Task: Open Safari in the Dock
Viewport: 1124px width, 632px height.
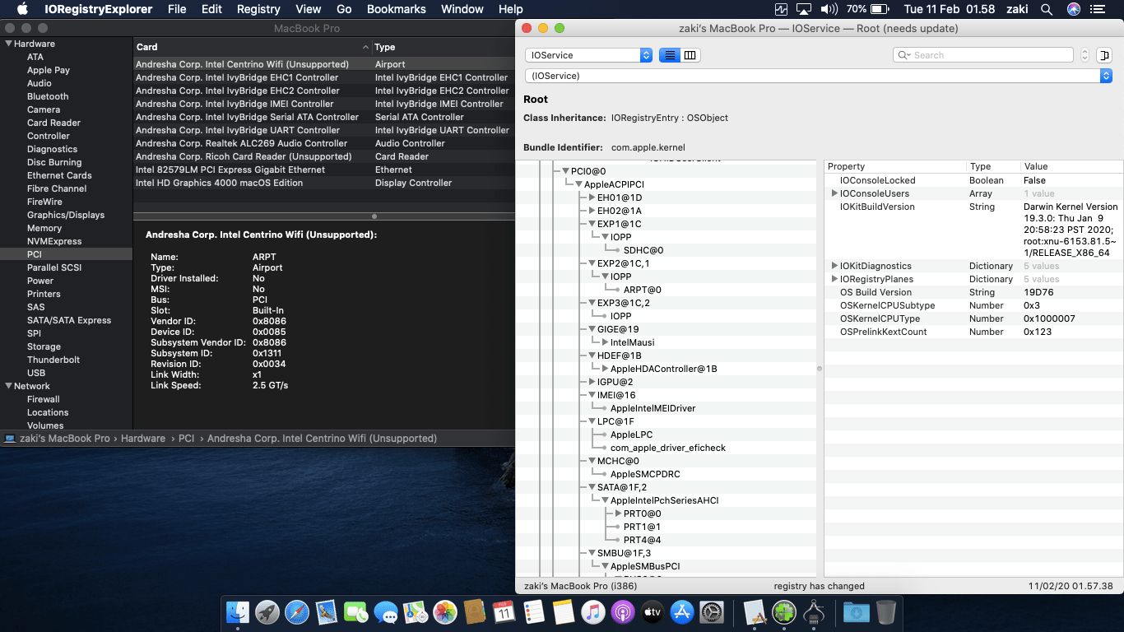Action: click(x=297, y=611)
